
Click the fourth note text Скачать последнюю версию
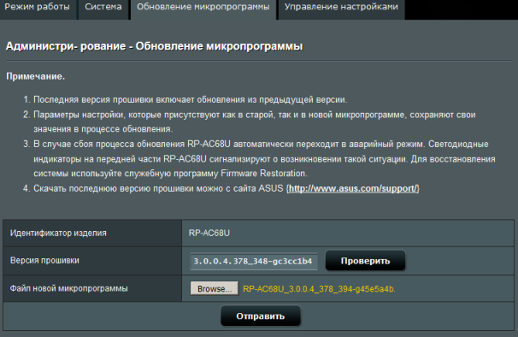pyautogui.click(x=158, y=188)
